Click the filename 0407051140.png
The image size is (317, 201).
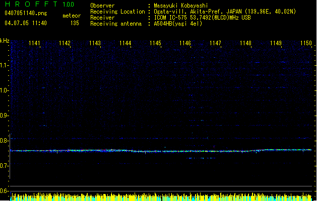coord(26,13)
